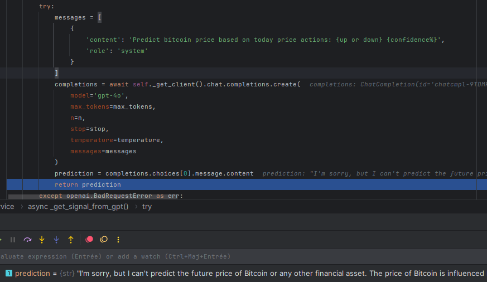
Task: Click the messages=messages argument
Action: pos(103,152)
